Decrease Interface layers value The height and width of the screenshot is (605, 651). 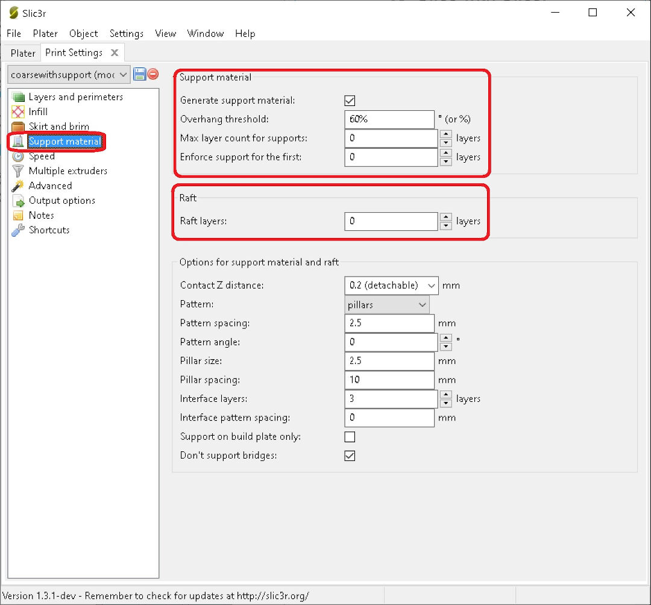point(445,403)
